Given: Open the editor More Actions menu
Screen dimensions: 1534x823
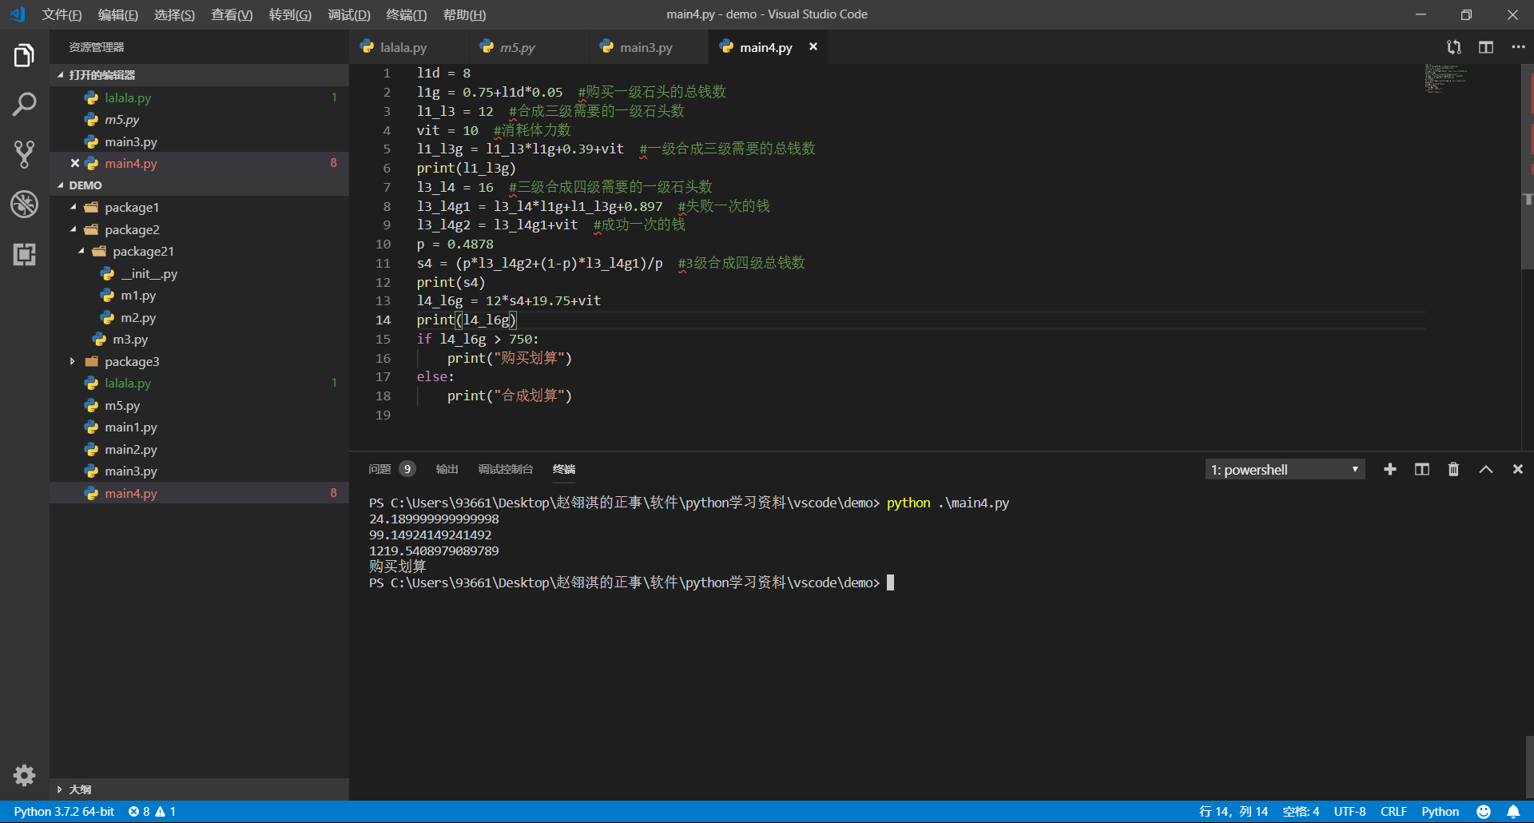Looking at the screenshot, I should tap(1518, 47).
